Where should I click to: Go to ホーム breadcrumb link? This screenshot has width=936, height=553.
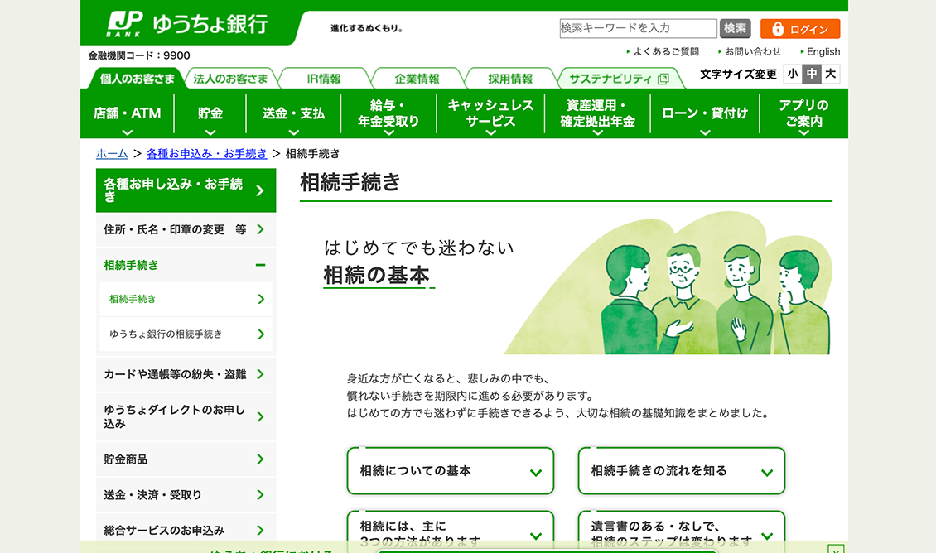point(112,154)
